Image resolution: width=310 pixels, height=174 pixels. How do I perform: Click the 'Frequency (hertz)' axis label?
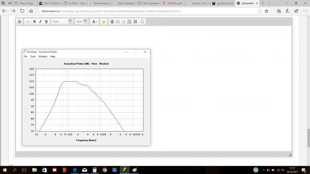[x=86, y=140]
